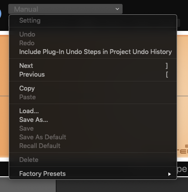Open the Factory Presets menu entry
Image resolution: width=188 pixels, height=192 pixels.
93,174
